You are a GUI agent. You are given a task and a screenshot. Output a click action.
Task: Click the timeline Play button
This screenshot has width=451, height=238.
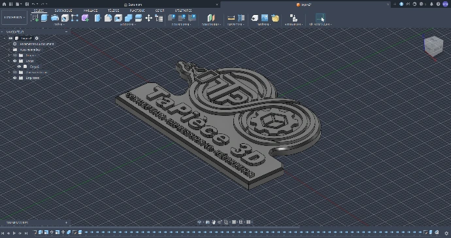pos(14,233)
